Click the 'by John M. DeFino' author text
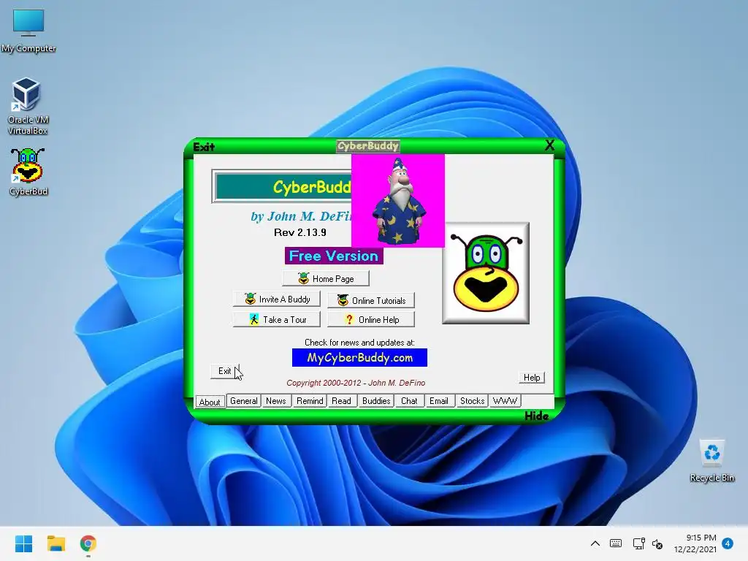Screen dimensions: 748x561 point(301,216)
